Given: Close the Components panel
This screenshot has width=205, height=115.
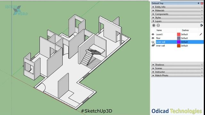Looking at the screenshot, I should point(202,14).
